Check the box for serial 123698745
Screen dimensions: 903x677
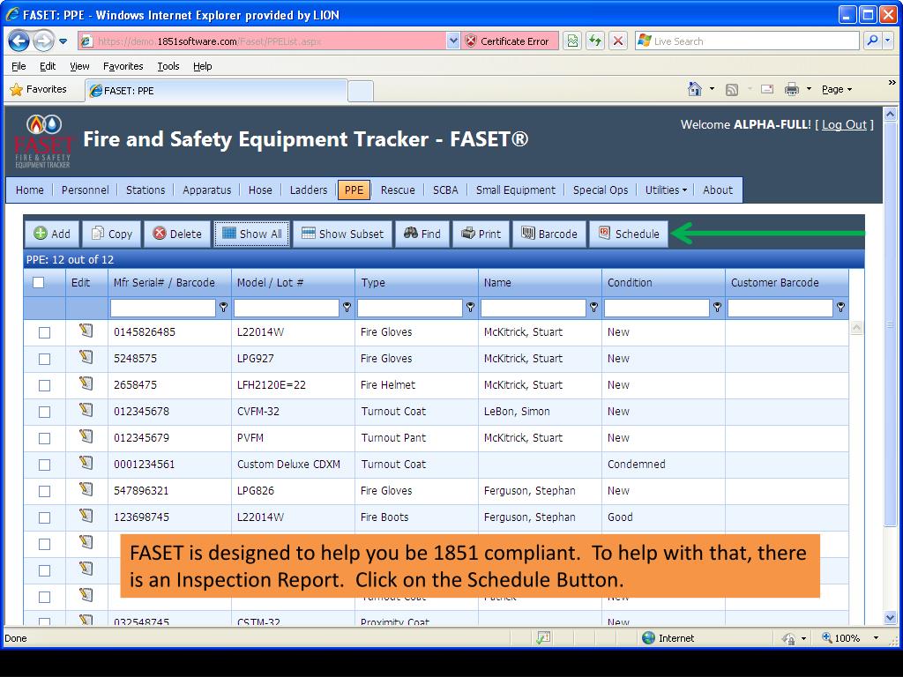pyautogui.click(x=44, y=518)
